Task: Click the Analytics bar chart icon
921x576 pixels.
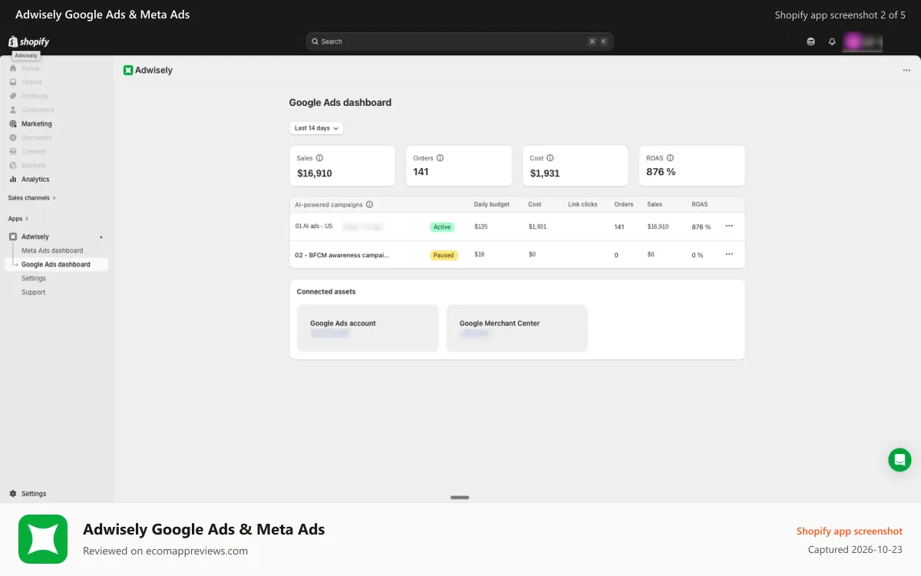Action: [x=13, y=179]
